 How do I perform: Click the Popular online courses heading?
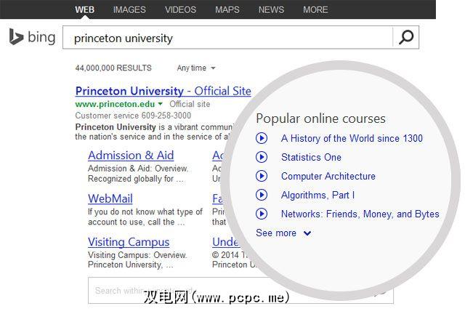(x=320, y=118)
